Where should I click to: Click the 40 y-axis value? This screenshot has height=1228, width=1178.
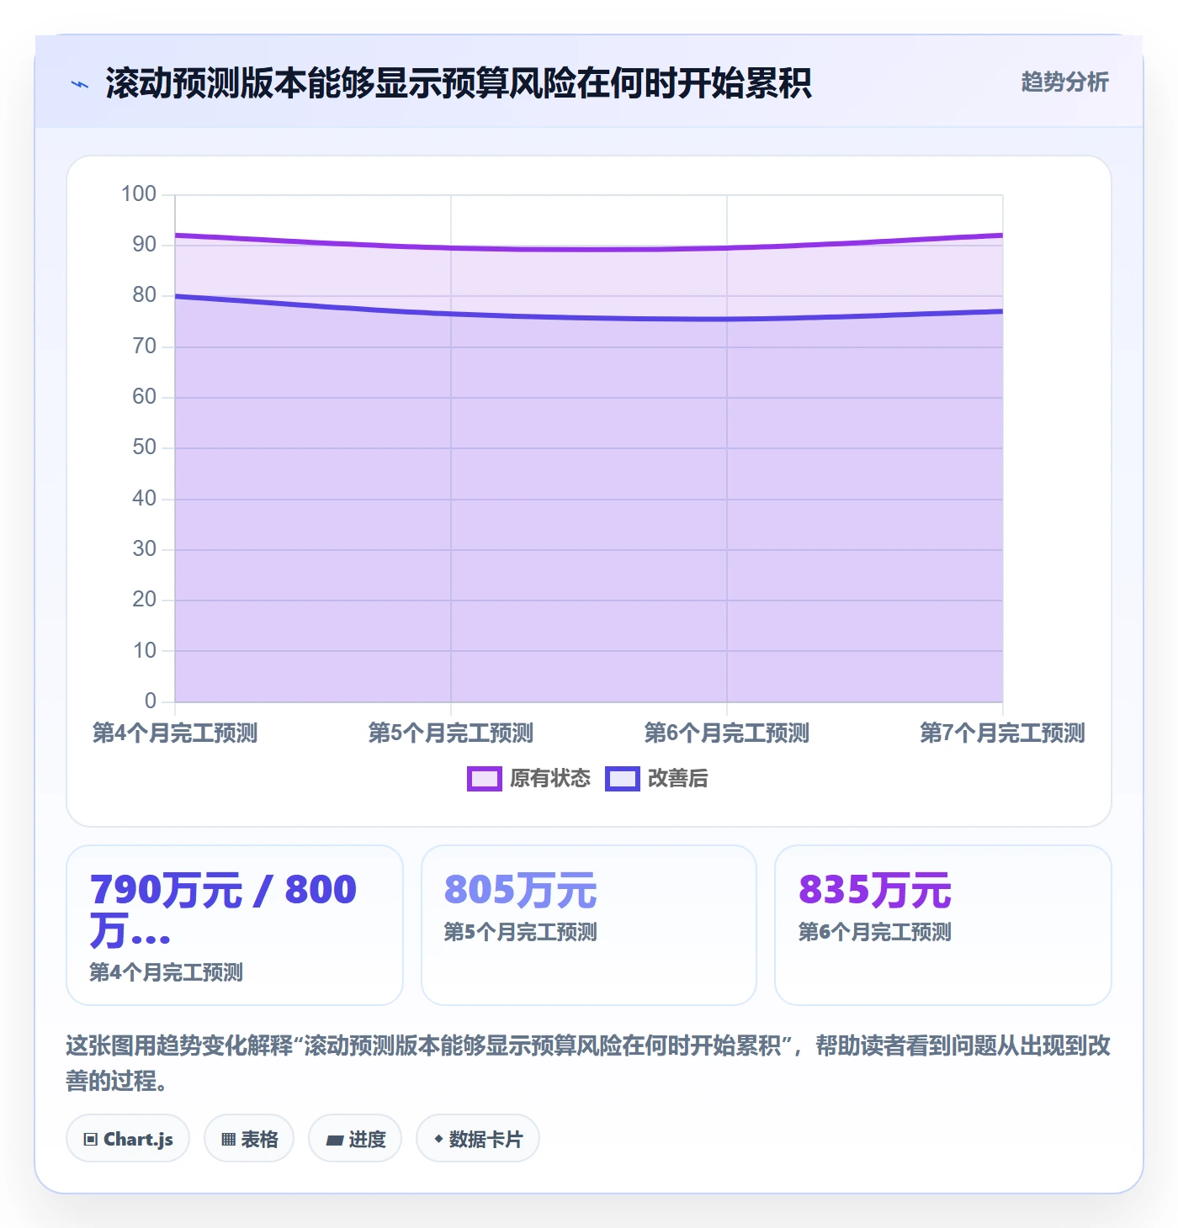[x=145, y=499]
